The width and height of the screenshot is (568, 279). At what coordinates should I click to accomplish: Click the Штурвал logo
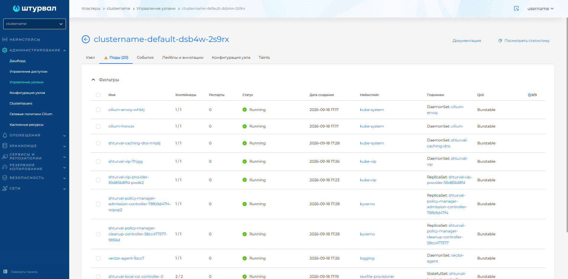[35, 8]
